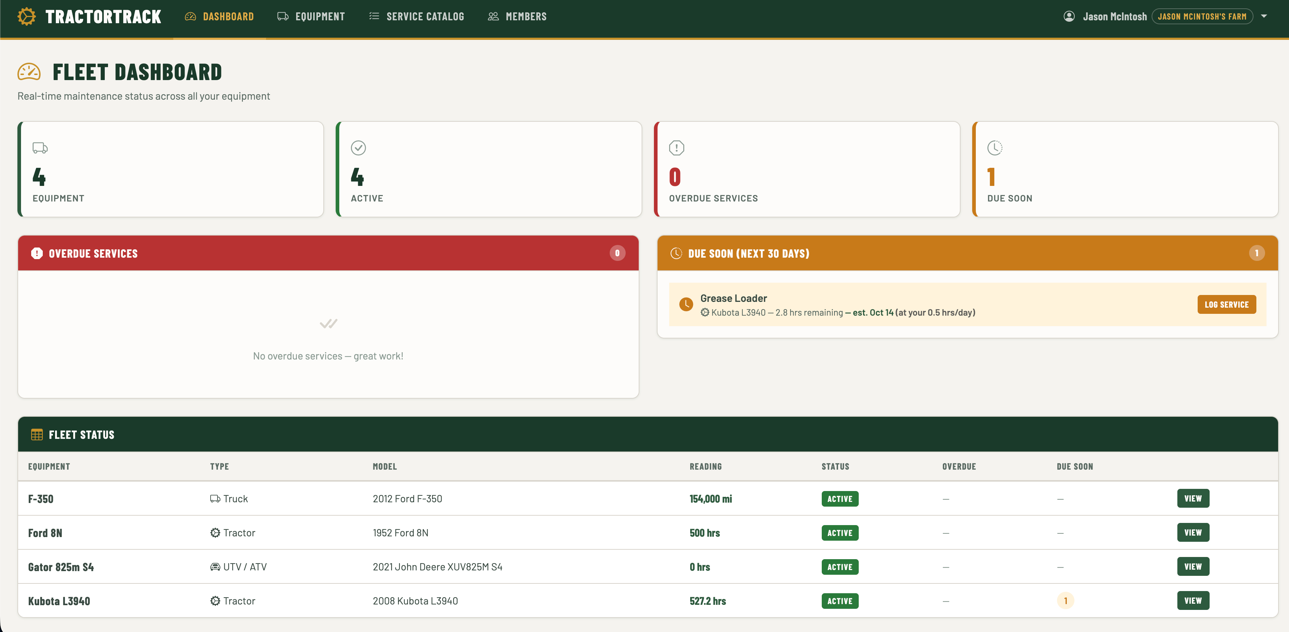Click the Status column header
1289x632 pixels.
pos(835,466)
